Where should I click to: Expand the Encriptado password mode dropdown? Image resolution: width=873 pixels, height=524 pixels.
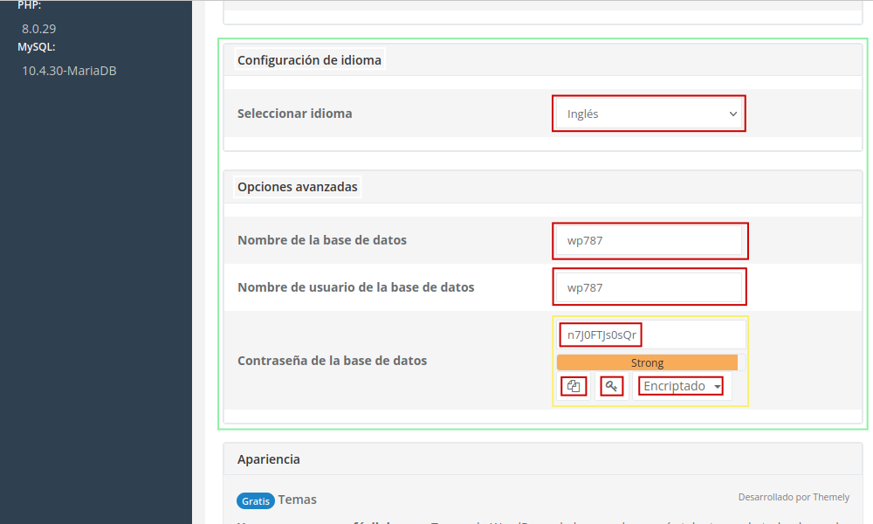[681, 386]
